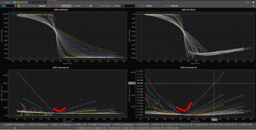Select the 15 SEP 23 100 legend entry
Screen dimensions: 256x130
[216, 125]
